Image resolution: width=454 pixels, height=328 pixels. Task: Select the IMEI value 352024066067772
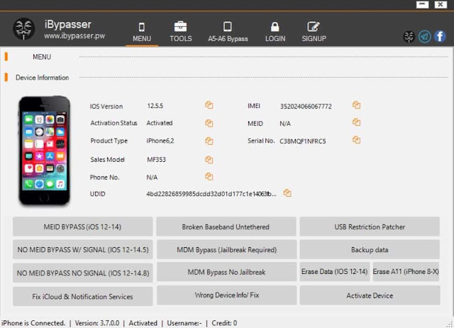click(x=306, y=106)
